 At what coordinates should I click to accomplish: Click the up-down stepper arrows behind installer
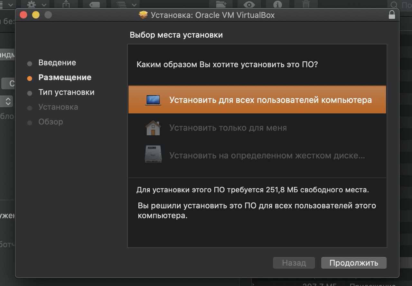(x=8, y=101)
